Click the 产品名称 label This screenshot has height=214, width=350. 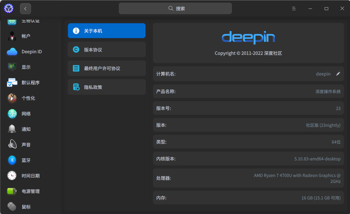pyautogui.click(x=166, y=91)
